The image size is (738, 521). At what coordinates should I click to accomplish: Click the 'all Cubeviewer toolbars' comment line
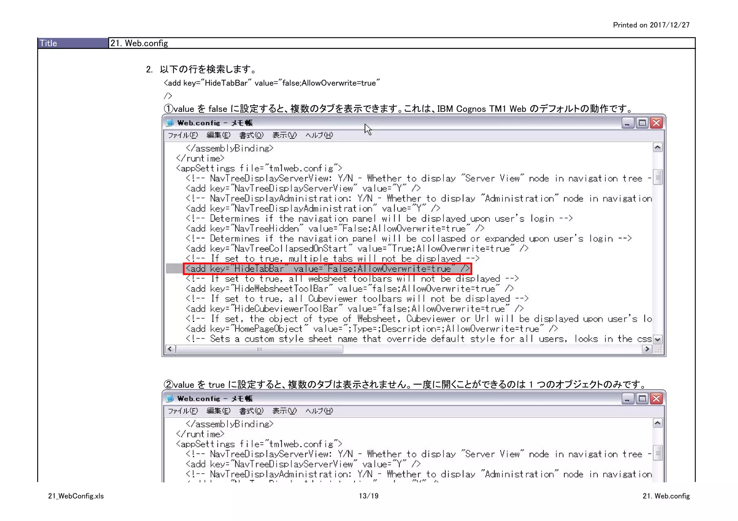[x=357, y=299]
